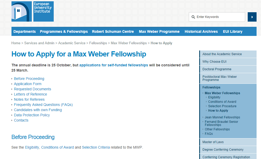The width and height of the screenshot is (261, 159).
Task: Select Eligibility under Max Weber Fellowships
Action: point(214,97)
